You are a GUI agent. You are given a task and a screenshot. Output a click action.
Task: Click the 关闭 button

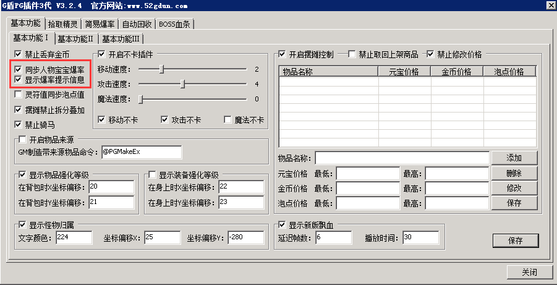pyautogui.click(x=530, y=272)
